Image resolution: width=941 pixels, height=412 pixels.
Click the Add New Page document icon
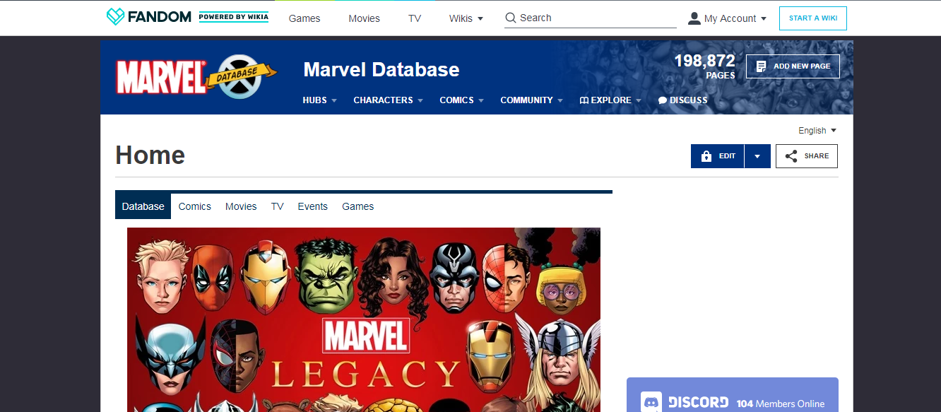coord(761,66)
